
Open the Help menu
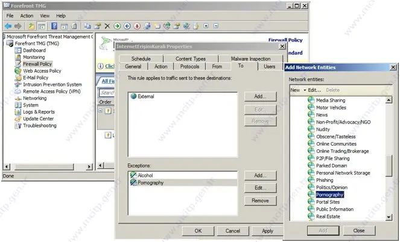tap(61, 16)
